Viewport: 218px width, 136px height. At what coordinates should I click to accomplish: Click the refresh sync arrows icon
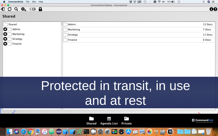click(10, 9)
